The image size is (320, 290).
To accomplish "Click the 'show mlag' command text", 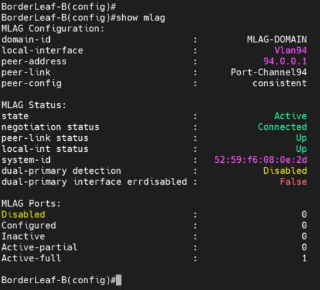I will (x=141, y=18).
